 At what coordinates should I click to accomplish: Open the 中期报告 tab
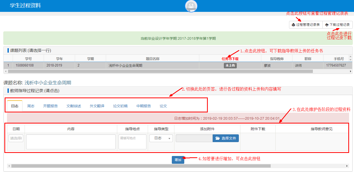click(x=144, y=106)
